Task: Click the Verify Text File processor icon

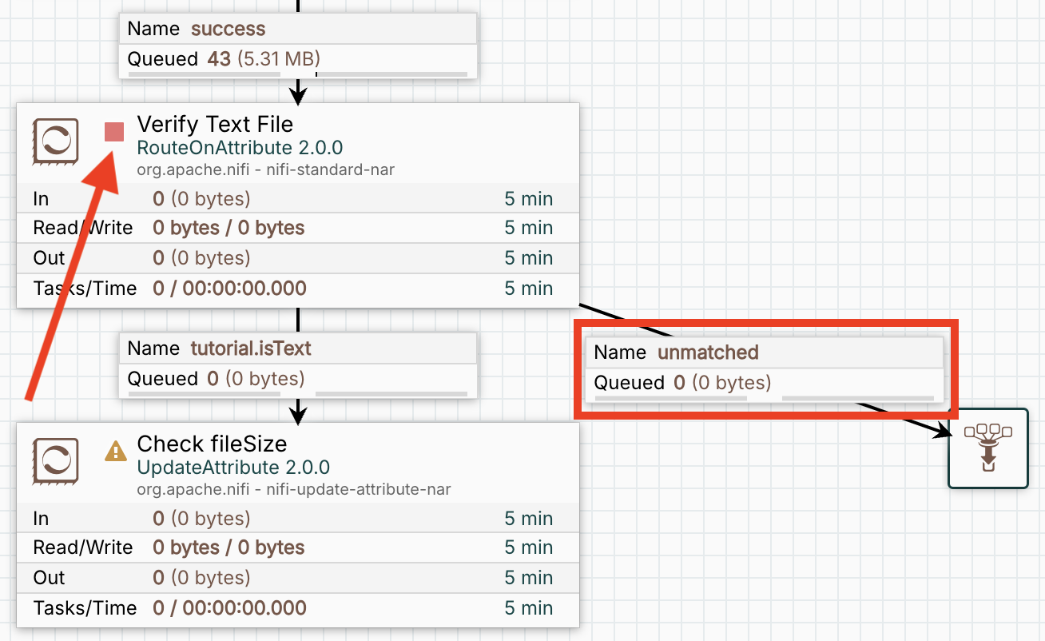Action: tap(55, 142)
